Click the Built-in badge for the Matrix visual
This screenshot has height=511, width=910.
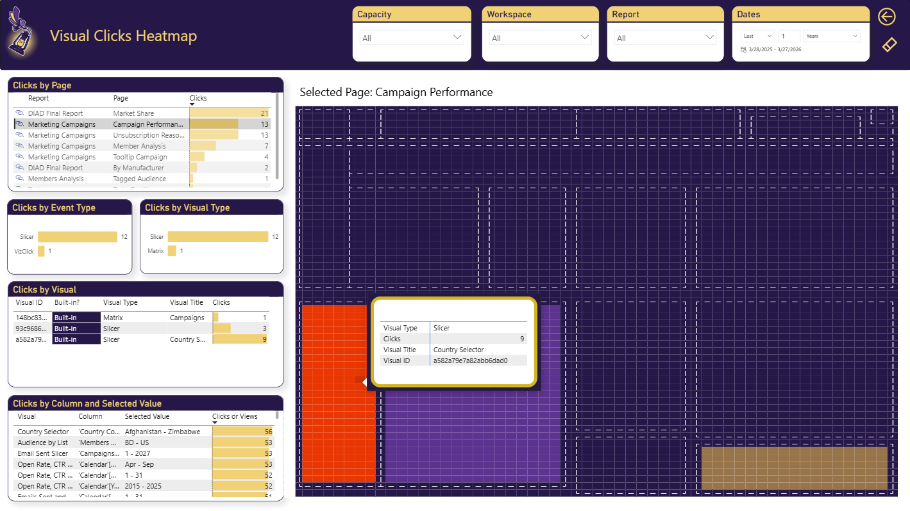(76, 317)
